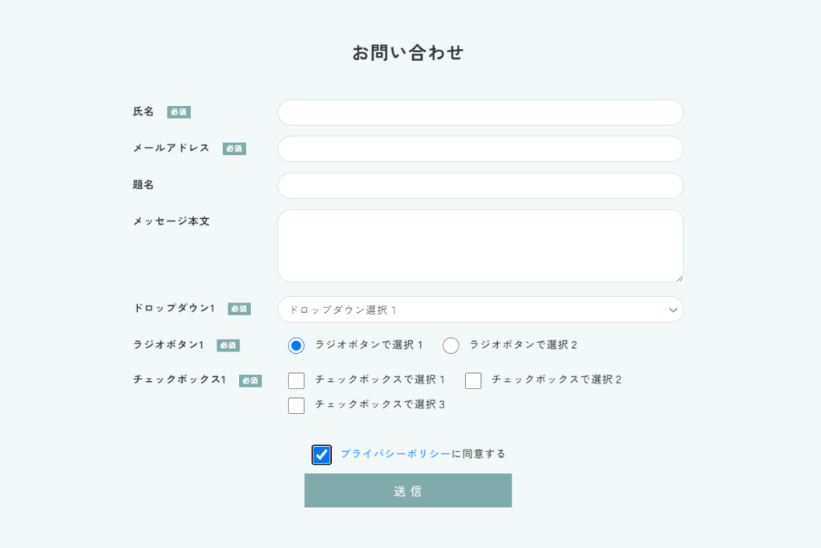Click the 必須 badge beside 氏名
The height and width of the screenshot is (548, 821).
coord(179,112)
